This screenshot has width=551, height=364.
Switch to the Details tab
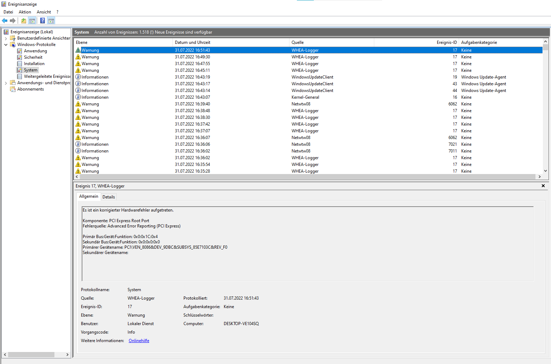pyautogui.click(x=109, y=197)
